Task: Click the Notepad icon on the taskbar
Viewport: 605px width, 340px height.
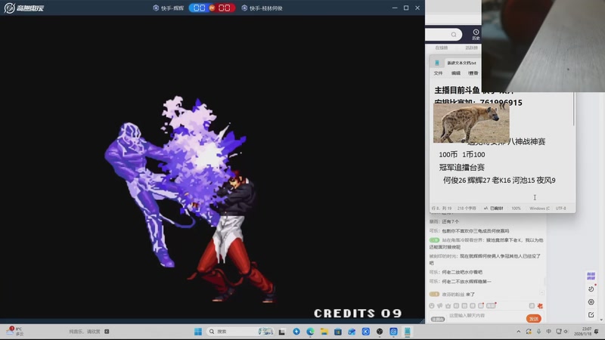Action: (407, 332)
